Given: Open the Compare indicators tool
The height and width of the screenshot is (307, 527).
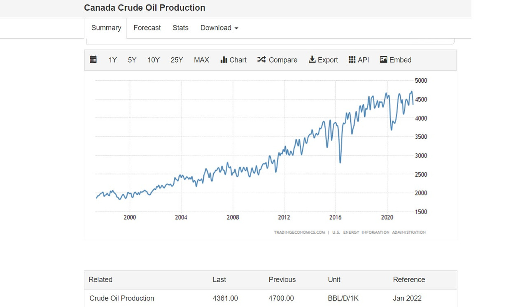Looking at the screenshot, I should click(277, 60).
